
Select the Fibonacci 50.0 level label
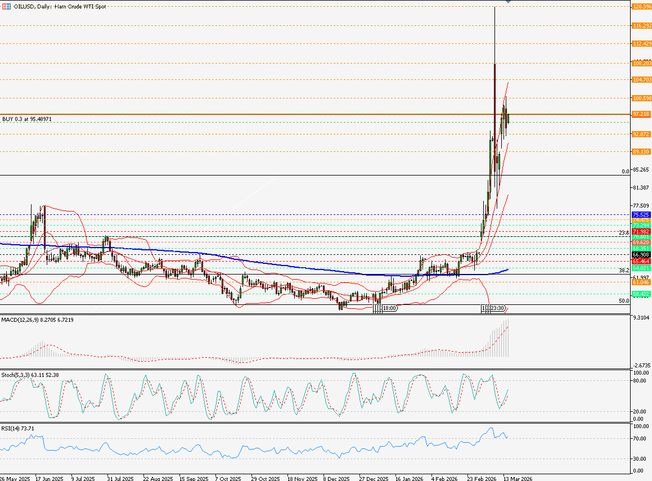[x=623, y=301]
